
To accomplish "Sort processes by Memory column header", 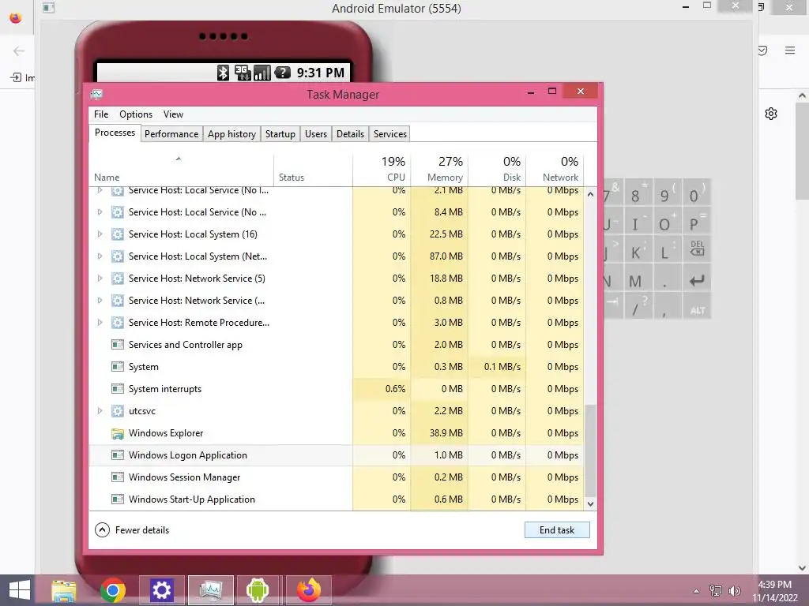I will [439, 170].
